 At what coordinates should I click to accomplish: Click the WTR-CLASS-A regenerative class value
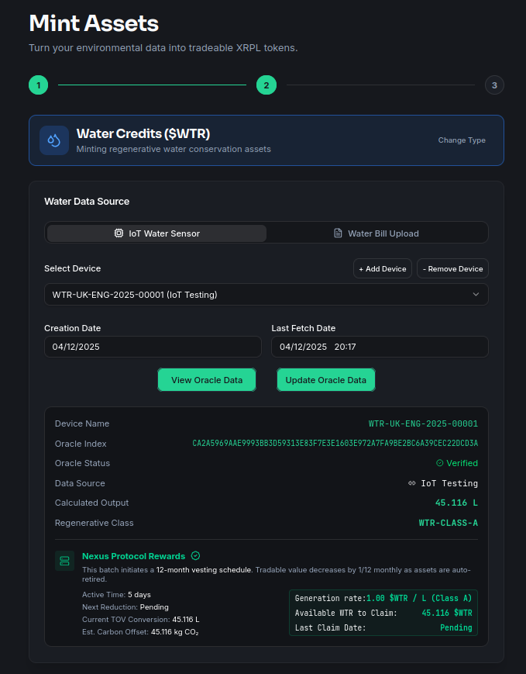[x=449, y=523]
